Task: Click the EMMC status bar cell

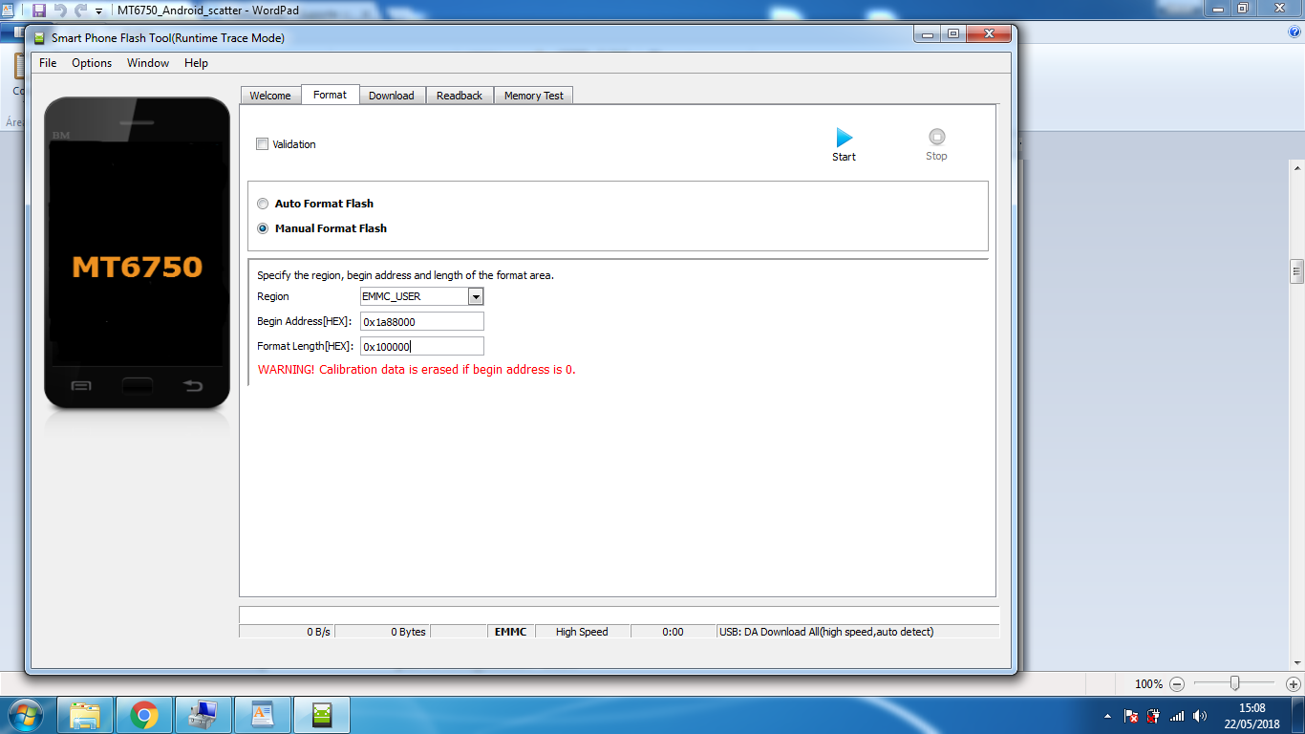Action: [x=510, y=632]
